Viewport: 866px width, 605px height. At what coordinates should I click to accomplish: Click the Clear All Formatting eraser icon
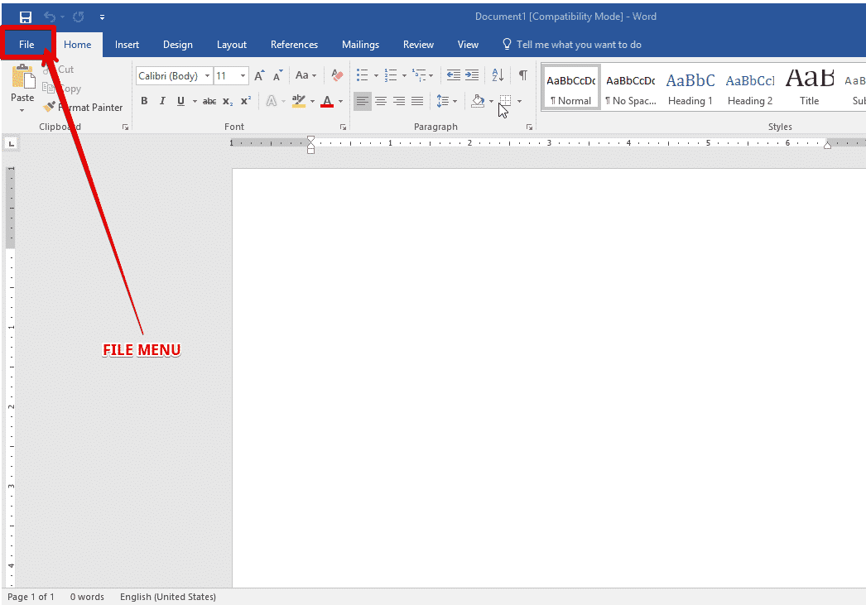pos(336,75)
